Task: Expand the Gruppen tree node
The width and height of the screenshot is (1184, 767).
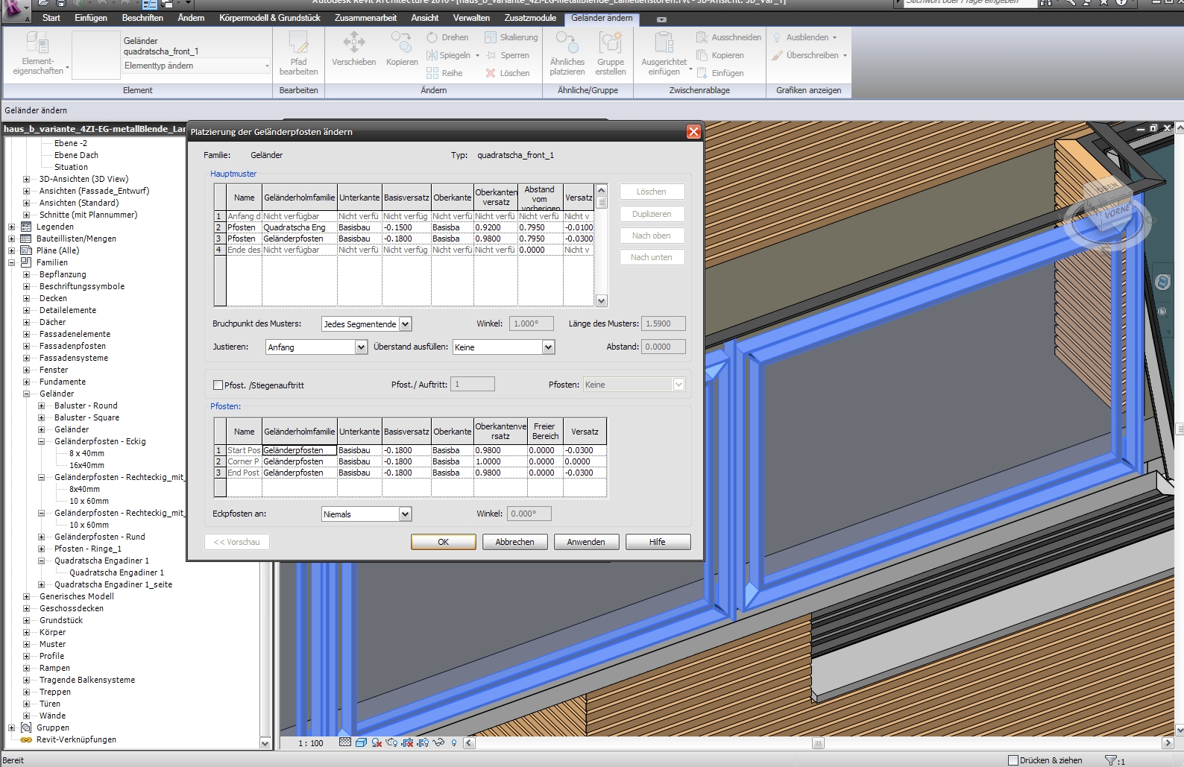Action: click(11, 727)
